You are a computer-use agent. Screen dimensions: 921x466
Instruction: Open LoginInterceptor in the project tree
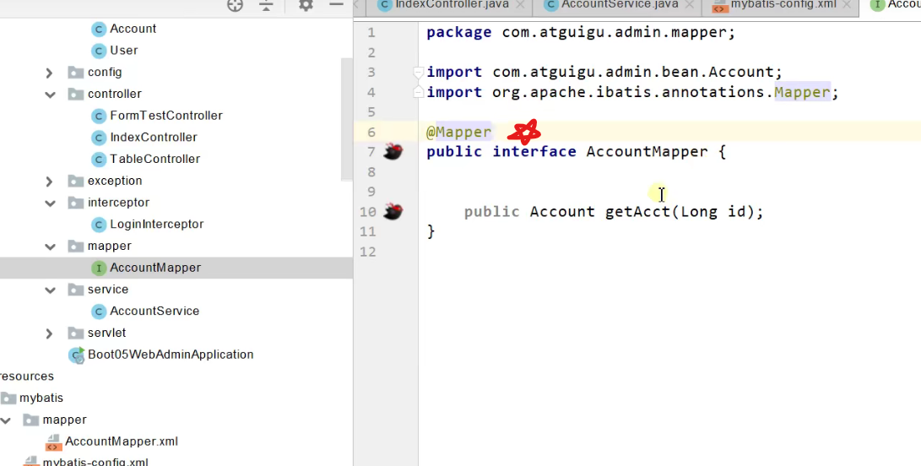(x=157, y=225)
